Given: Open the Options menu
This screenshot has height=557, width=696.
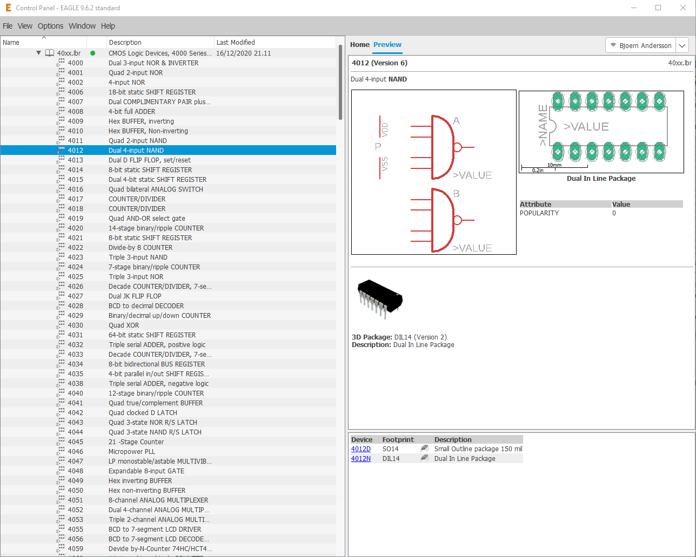Looking at the screenshot, I should pos(50,26).
